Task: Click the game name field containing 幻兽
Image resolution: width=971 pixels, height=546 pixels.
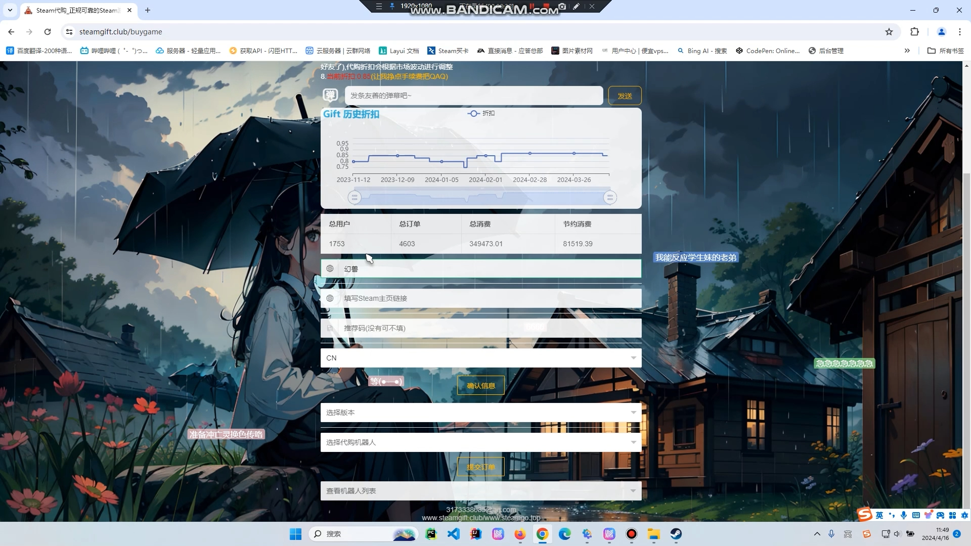Action: 481,268
